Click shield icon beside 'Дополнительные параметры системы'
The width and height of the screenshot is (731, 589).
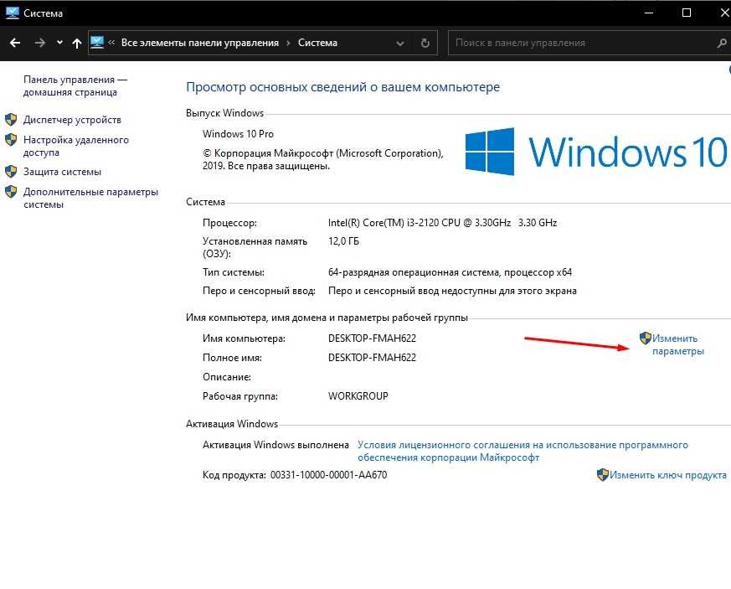coord(11,191)
